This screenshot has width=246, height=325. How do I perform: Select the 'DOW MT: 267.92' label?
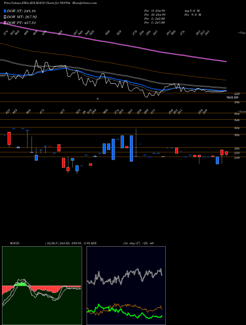(22, 17)
